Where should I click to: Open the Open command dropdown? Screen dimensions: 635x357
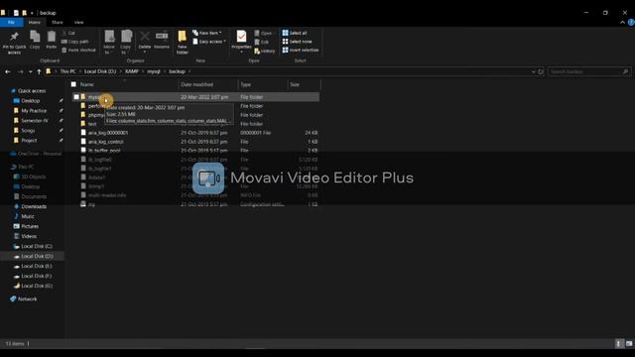coord(264,33)
